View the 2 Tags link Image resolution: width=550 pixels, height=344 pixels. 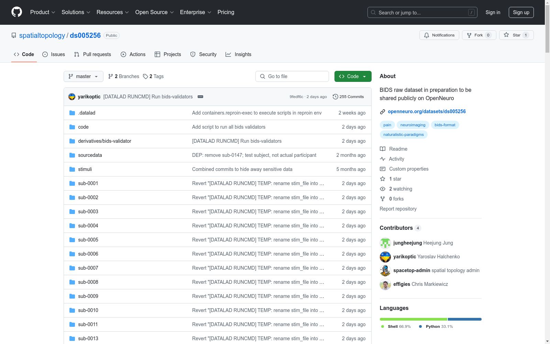[153, 76]
